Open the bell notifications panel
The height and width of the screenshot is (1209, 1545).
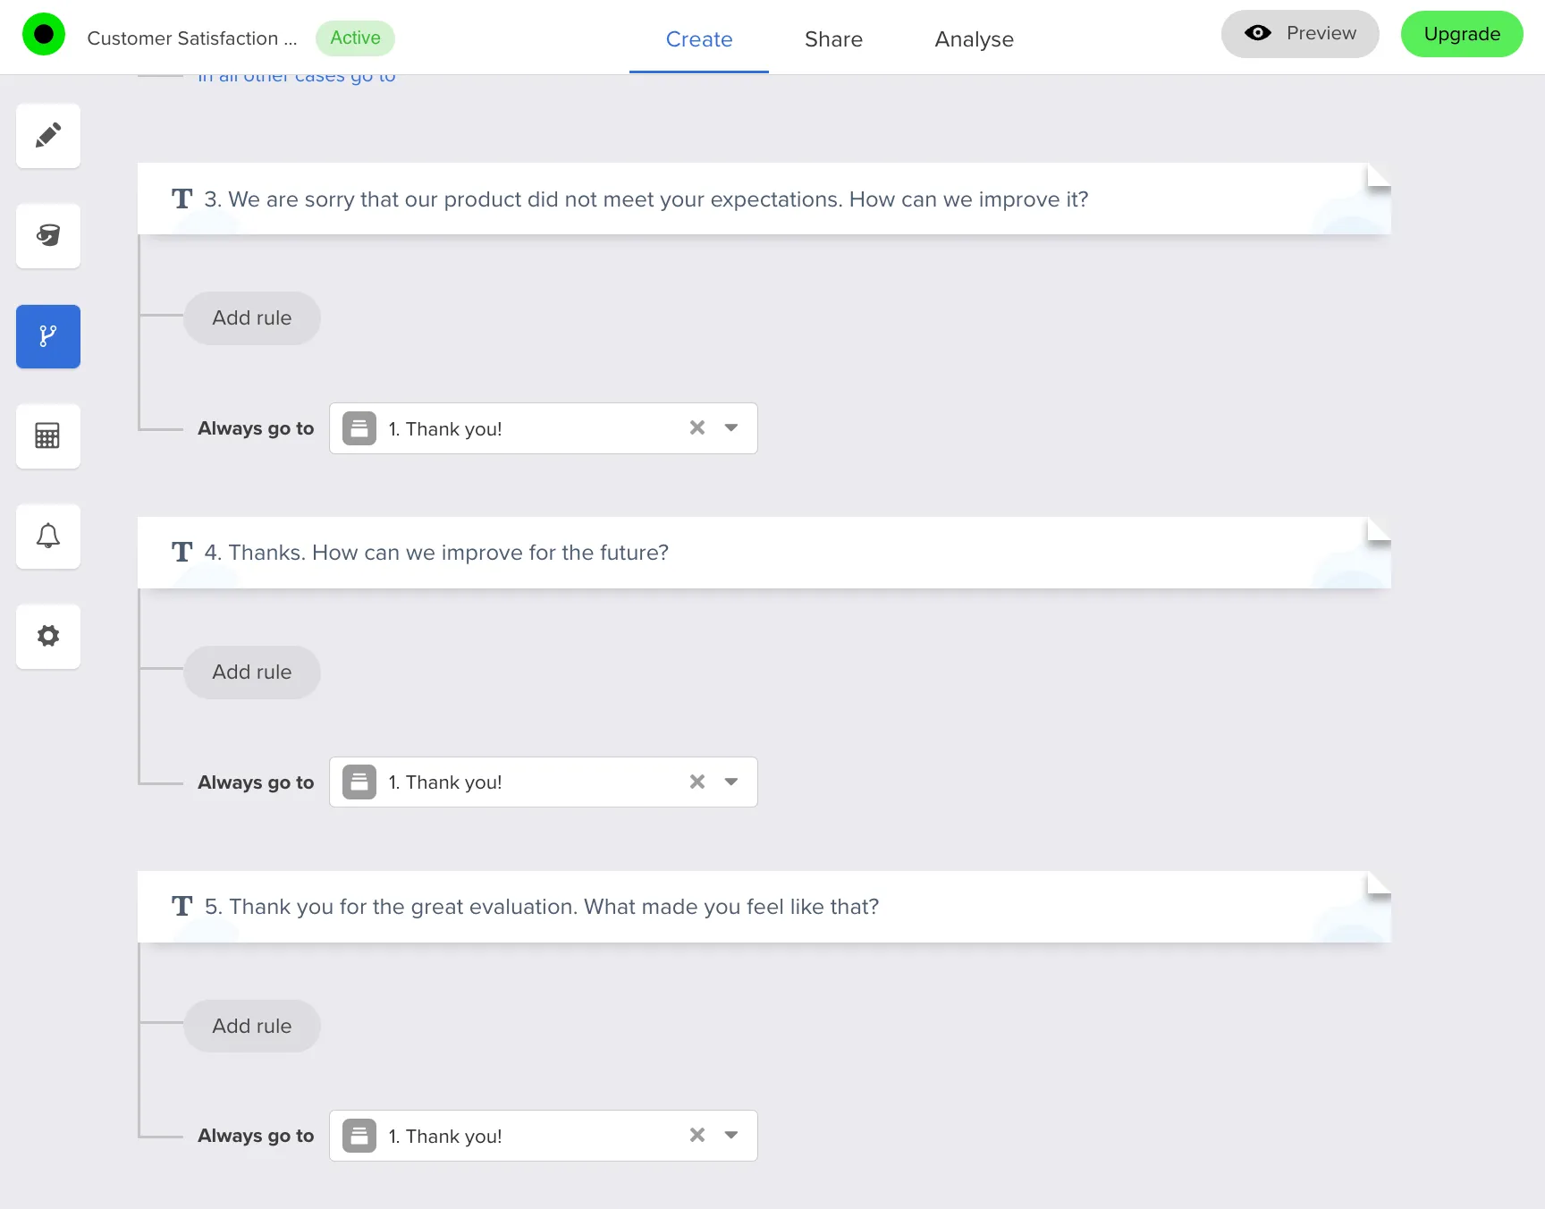(x=48, y=537)
